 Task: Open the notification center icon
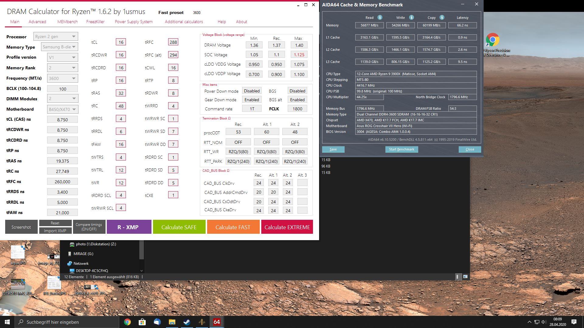tap(574, 322)
